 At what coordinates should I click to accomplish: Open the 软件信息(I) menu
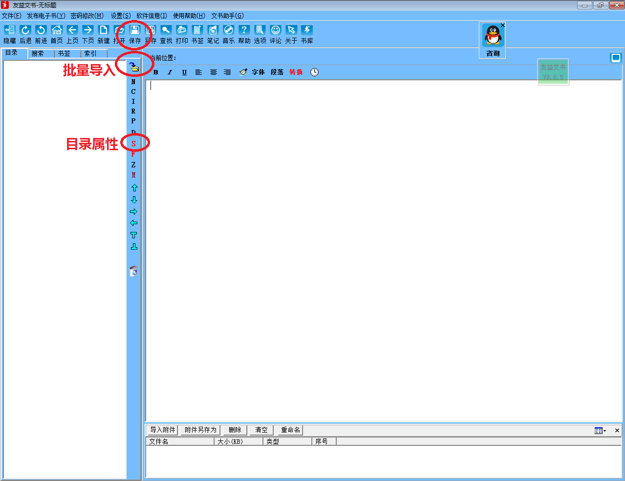pos(151,16)
